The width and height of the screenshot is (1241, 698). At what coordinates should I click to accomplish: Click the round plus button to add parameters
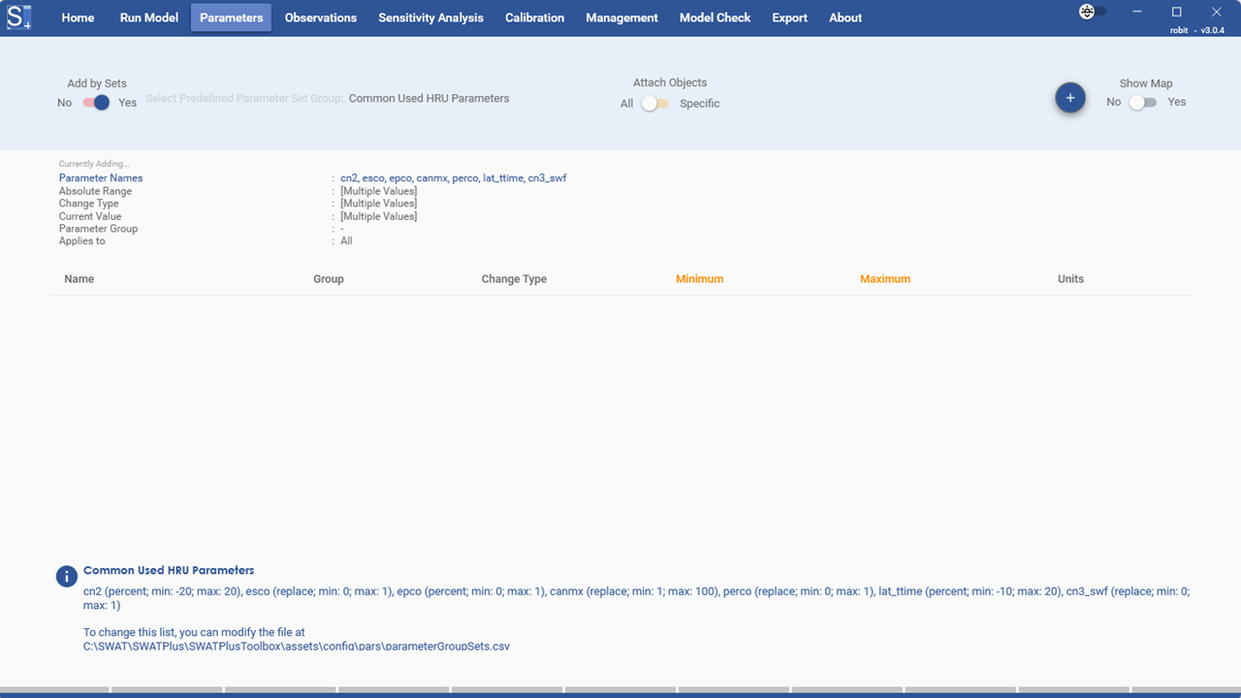1070,98
